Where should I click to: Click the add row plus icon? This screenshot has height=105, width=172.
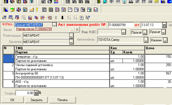point(11,17)
